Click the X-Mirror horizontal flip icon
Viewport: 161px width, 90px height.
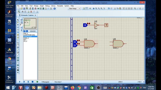21,28
